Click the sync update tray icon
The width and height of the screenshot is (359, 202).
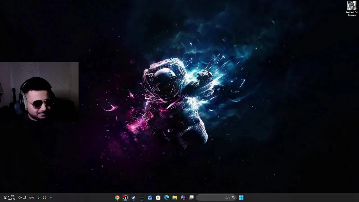[x=45, y=198]
